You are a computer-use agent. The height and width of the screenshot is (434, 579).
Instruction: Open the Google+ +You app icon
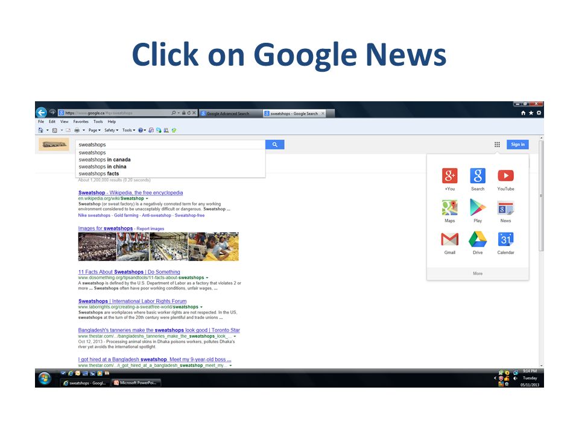450,179
